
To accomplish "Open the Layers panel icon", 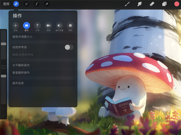I will coord(164,4).
